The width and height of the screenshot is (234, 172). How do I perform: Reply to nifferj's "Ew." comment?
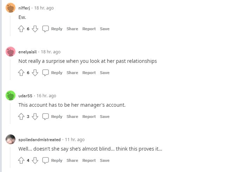[53, 29]
